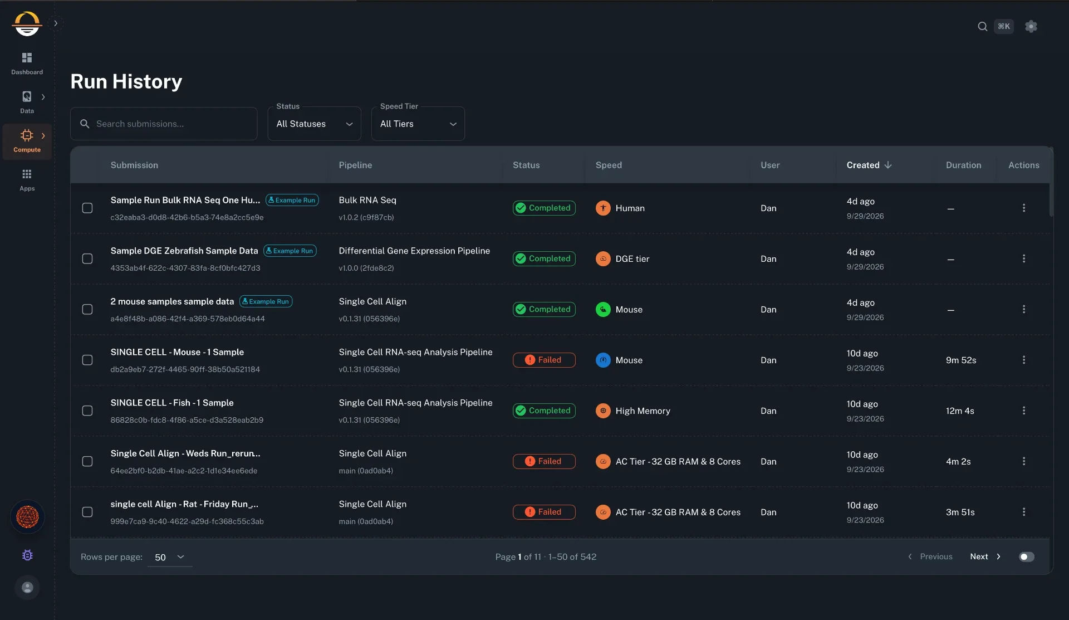Click Page 1 of 11 text
Screen dimensions: 1069x620
coord(518,556)
